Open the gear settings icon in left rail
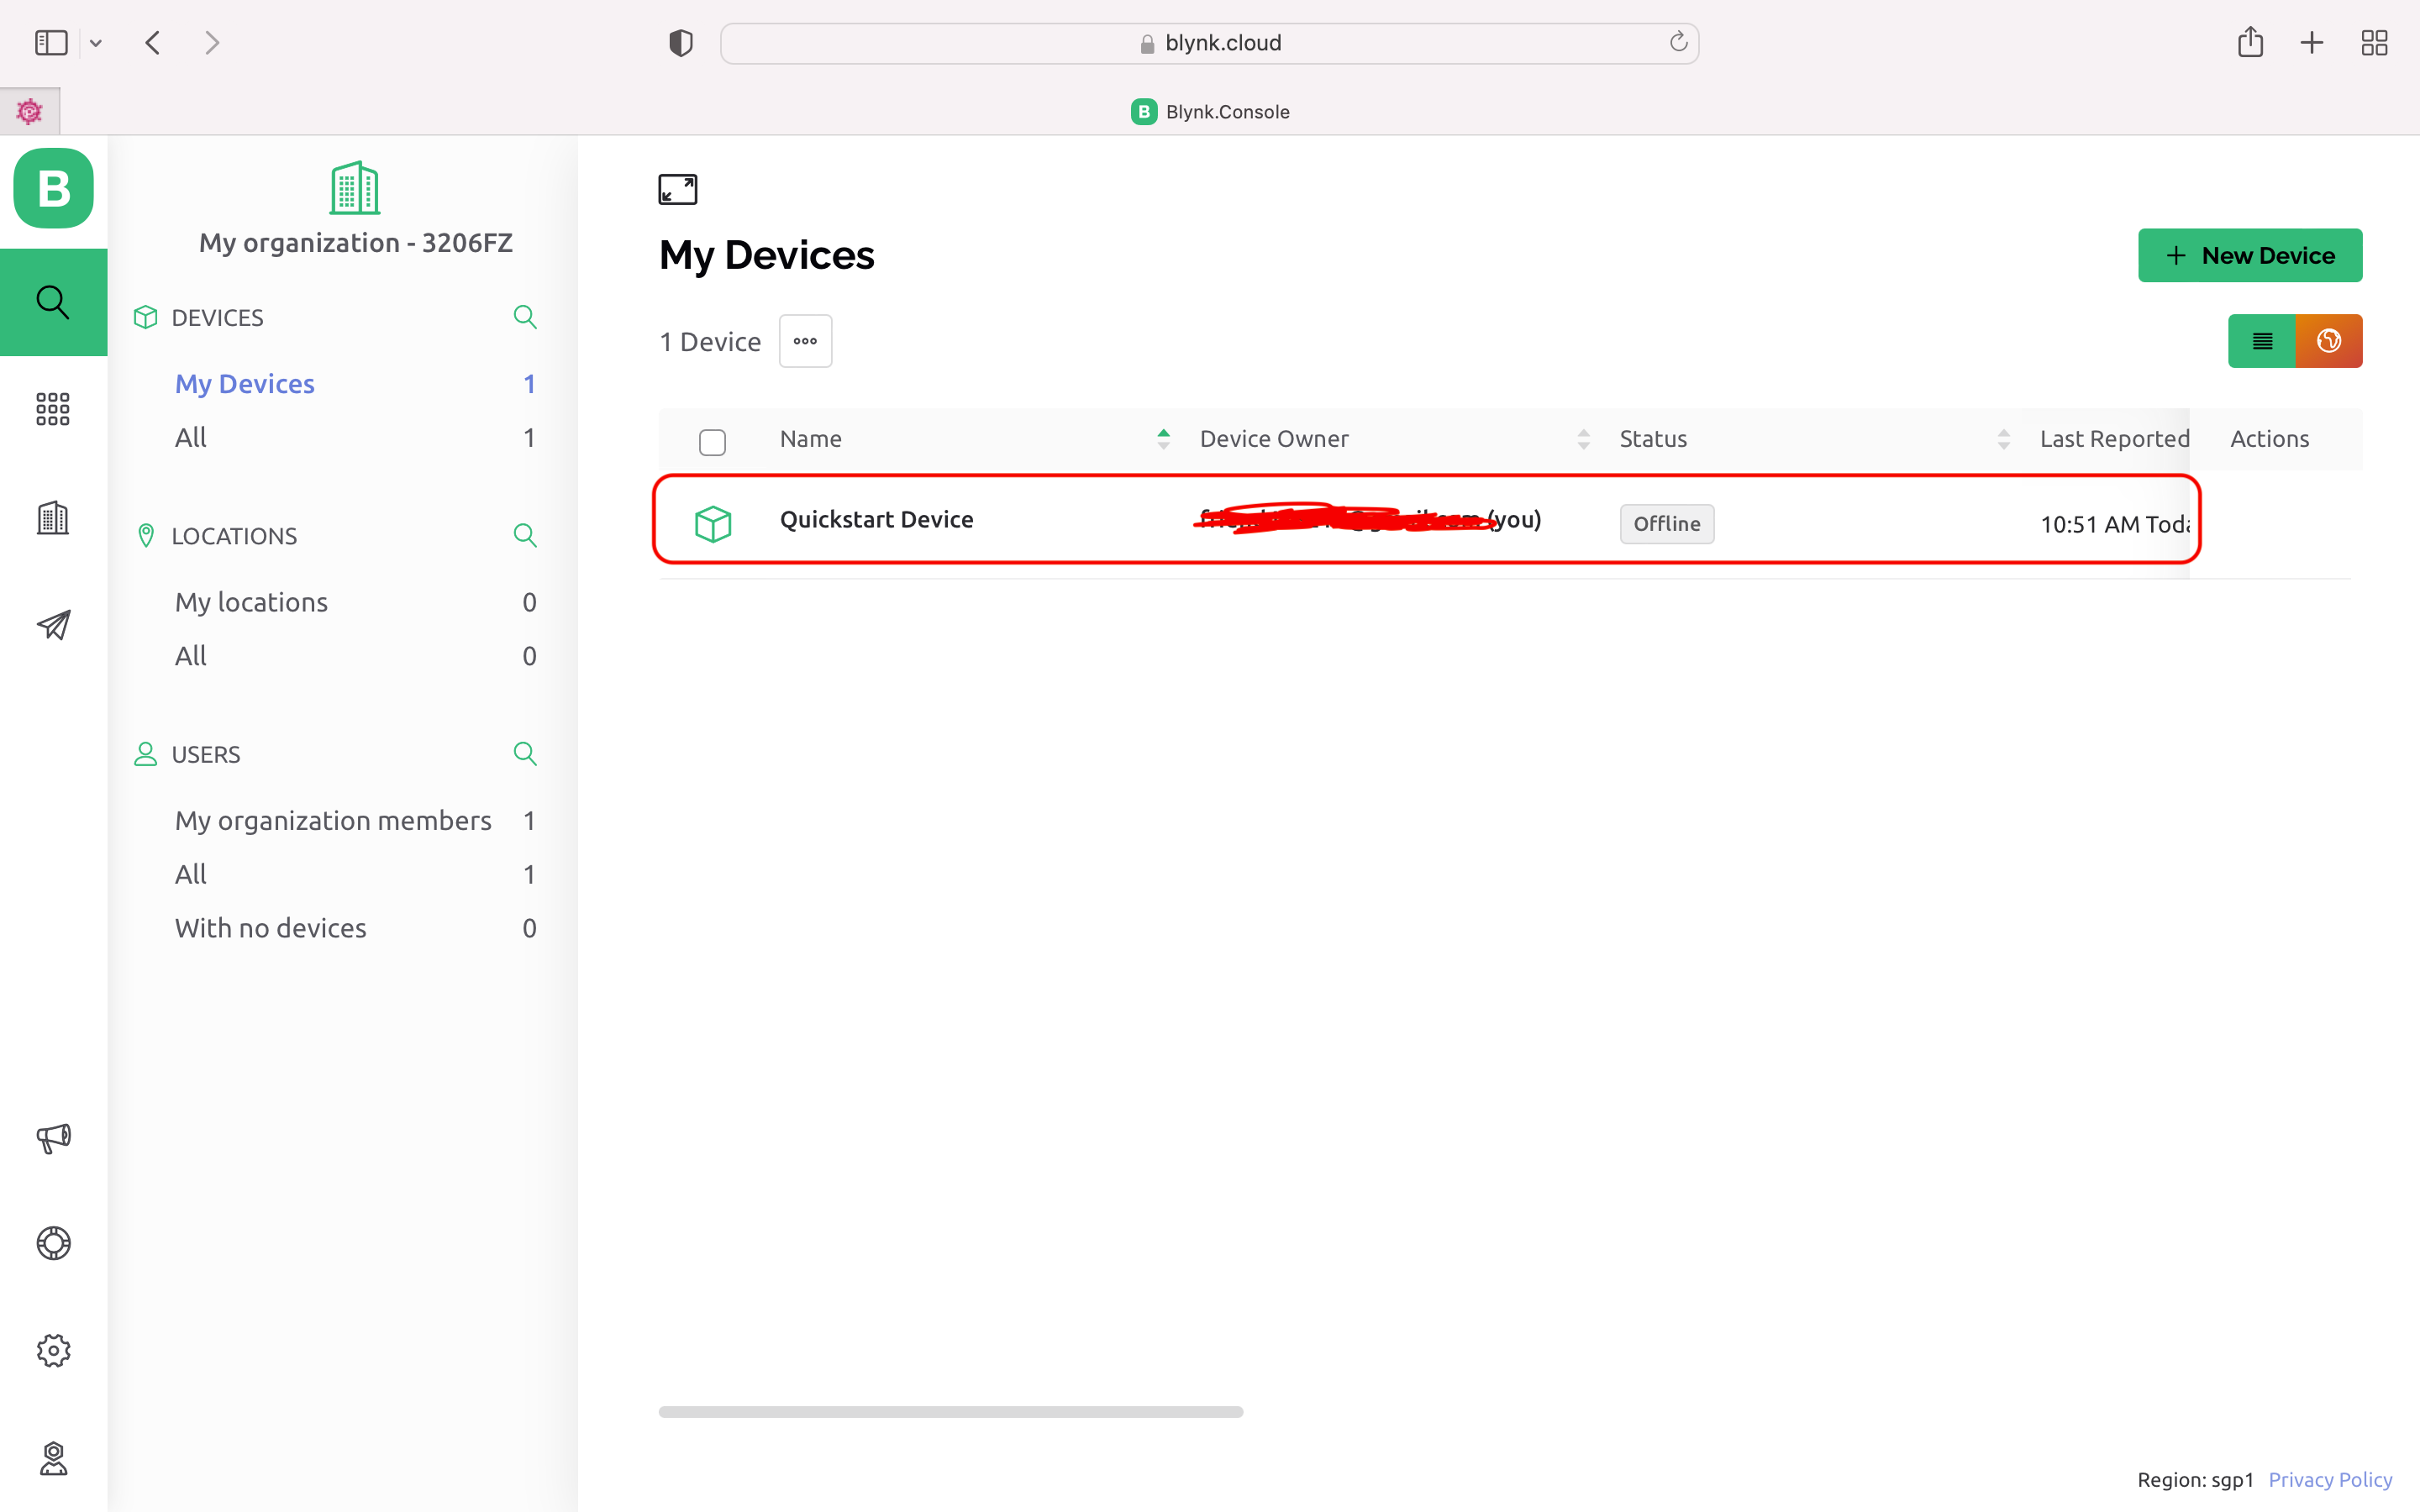This screenshot has height=1512, width=2420. (x=53, y=1351)
